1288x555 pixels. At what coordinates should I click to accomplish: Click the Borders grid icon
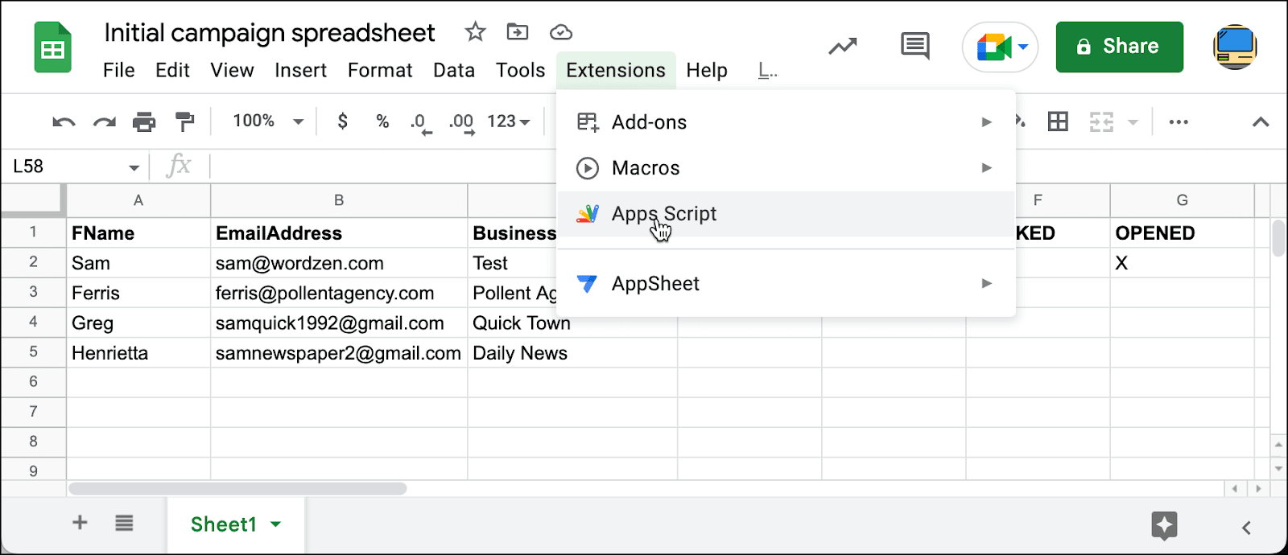(1058, 122)
